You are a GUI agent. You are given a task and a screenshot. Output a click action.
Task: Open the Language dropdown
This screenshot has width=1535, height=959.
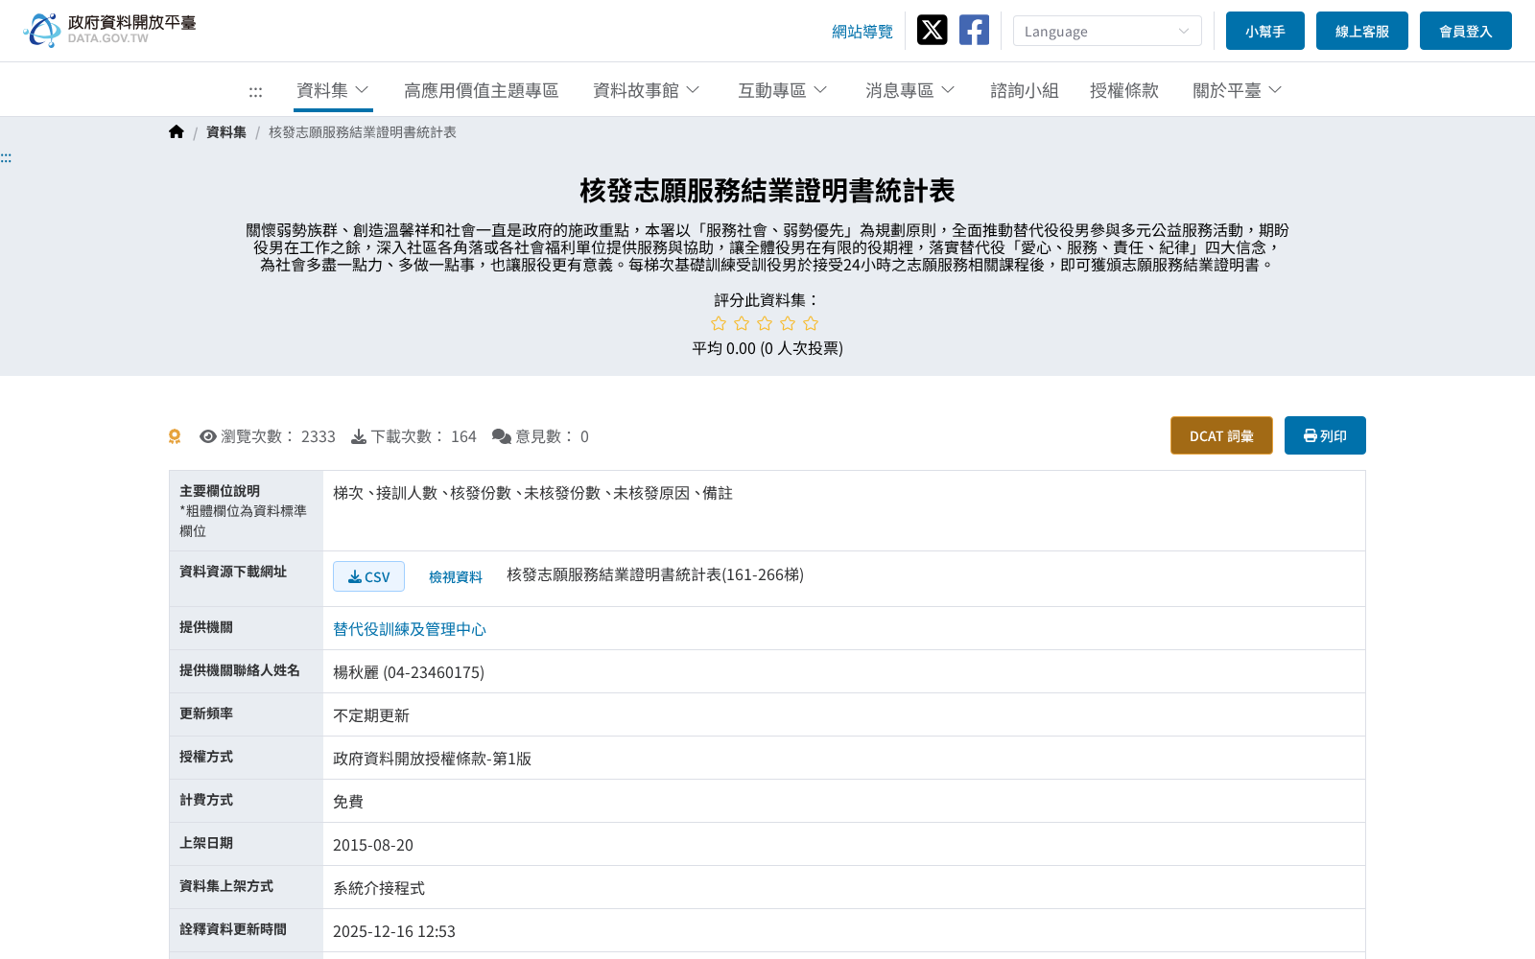(x=1107, y=31)
